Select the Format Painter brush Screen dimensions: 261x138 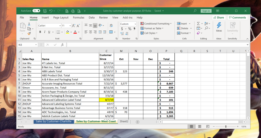[x=29, y=34]
